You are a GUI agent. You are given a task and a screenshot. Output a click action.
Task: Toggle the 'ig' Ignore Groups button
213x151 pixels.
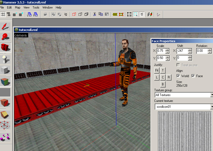[66, 14]
